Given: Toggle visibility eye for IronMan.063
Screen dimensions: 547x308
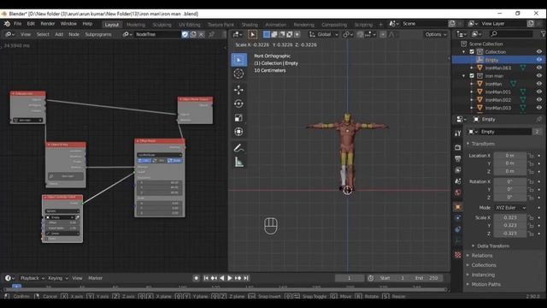Looking at the screenshot, I should coord(539,68).
